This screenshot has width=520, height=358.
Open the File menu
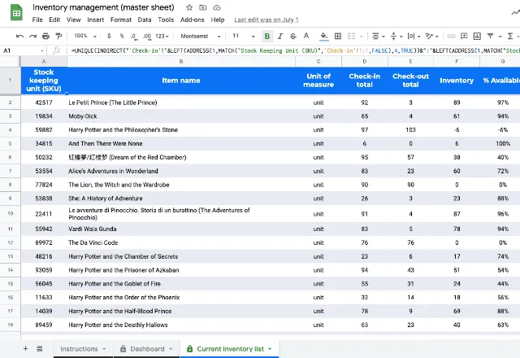(37, 20)
